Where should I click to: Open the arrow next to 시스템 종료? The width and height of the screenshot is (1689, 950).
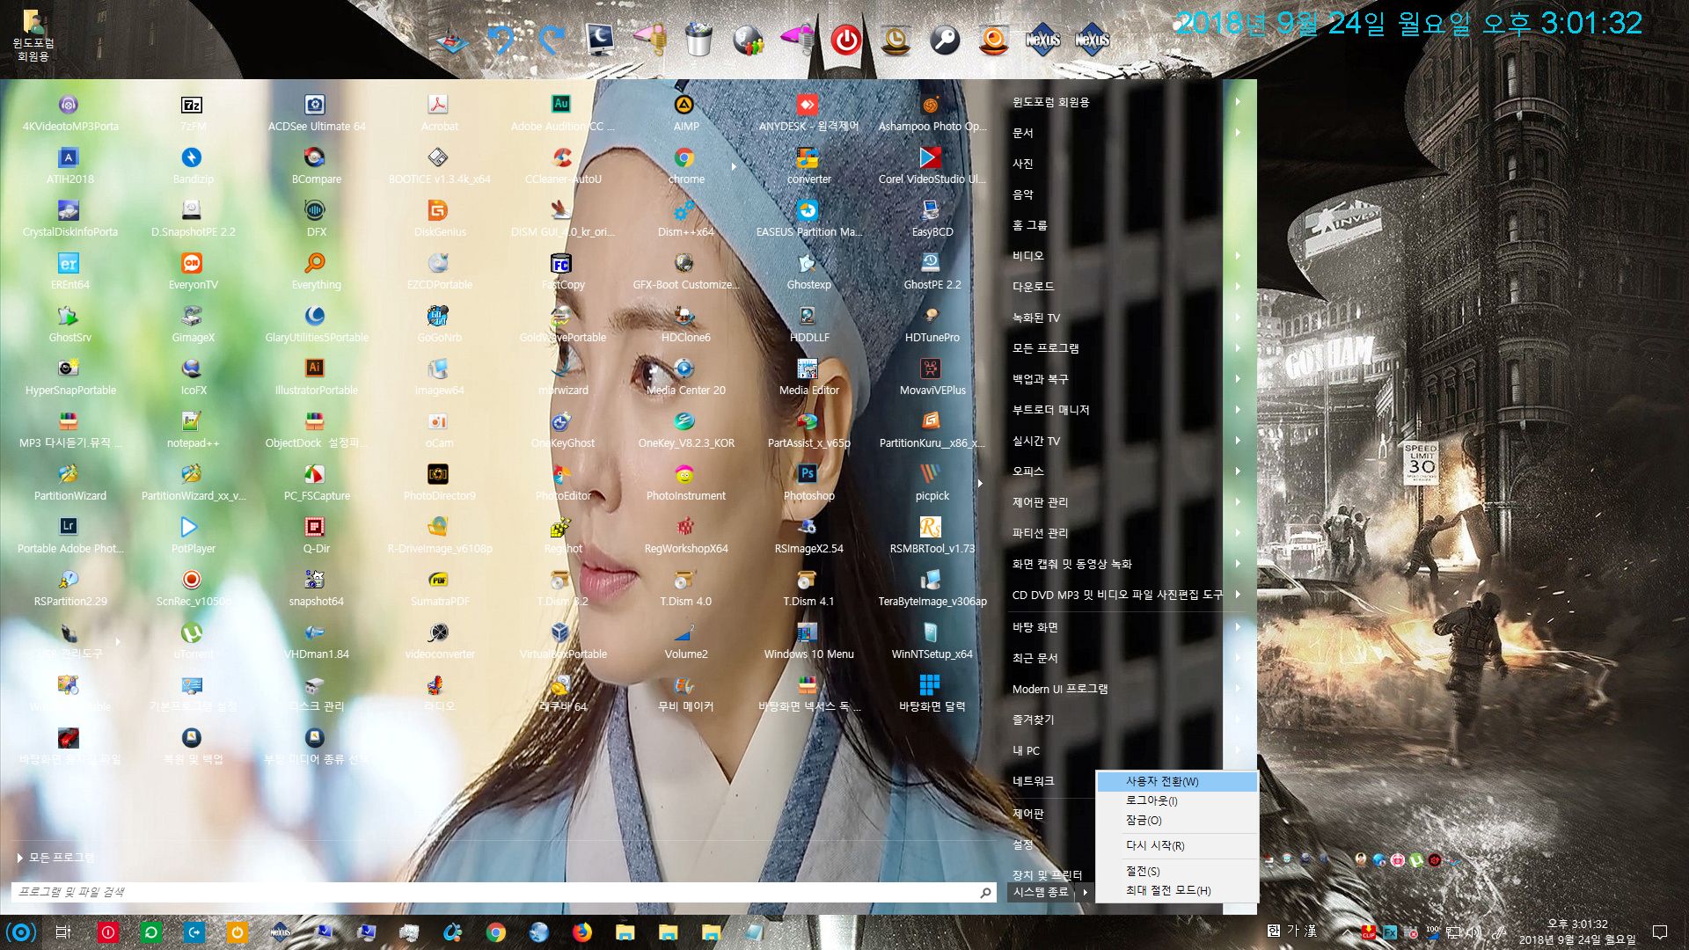(x=1085, y=892)
